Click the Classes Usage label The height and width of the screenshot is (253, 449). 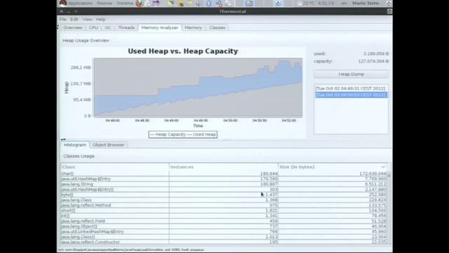coord(79,156)
